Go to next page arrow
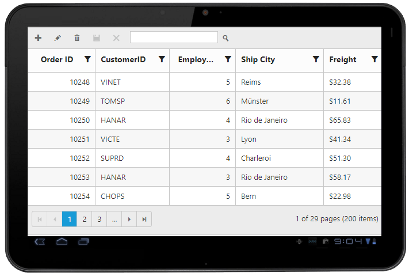 pos(129,219)
